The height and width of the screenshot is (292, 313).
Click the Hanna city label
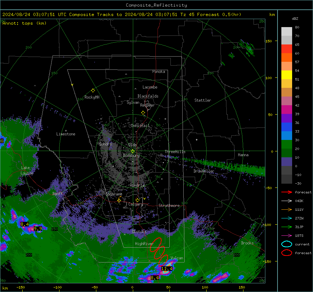[x=243, y=155]
